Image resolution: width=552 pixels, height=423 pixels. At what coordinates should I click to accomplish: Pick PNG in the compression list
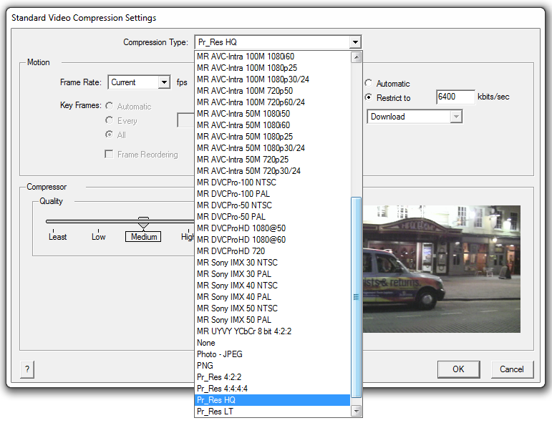coord(205,366)
